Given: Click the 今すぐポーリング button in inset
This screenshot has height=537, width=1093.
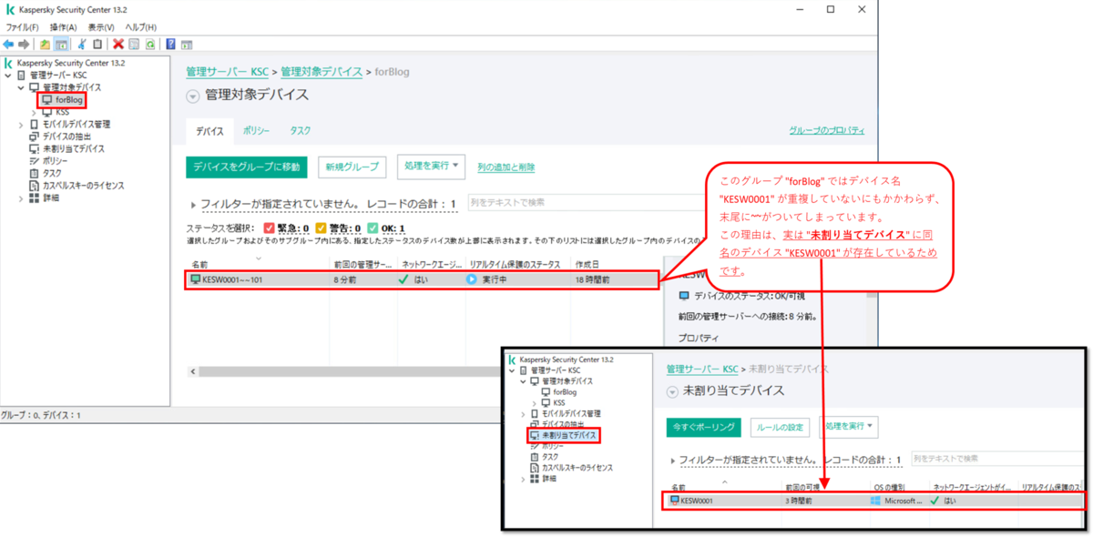Looking at the screenshot, I should tap(702, 426).
